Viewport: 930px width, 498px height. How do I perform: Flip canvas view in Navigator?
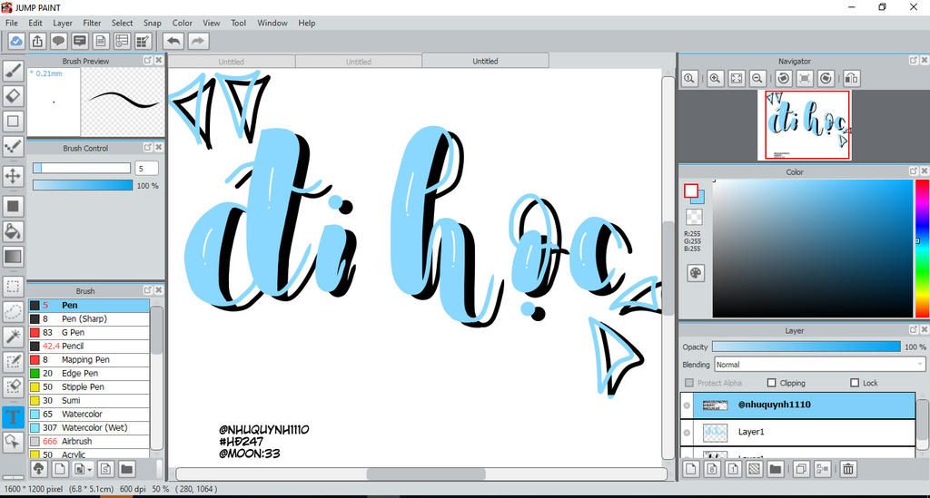coord(850,78)
